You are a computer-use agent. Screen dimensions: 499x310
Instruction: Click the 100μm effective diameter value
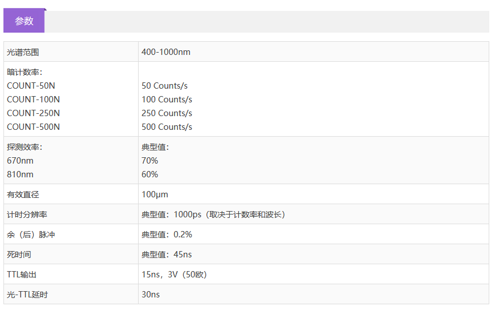point(155,194)
